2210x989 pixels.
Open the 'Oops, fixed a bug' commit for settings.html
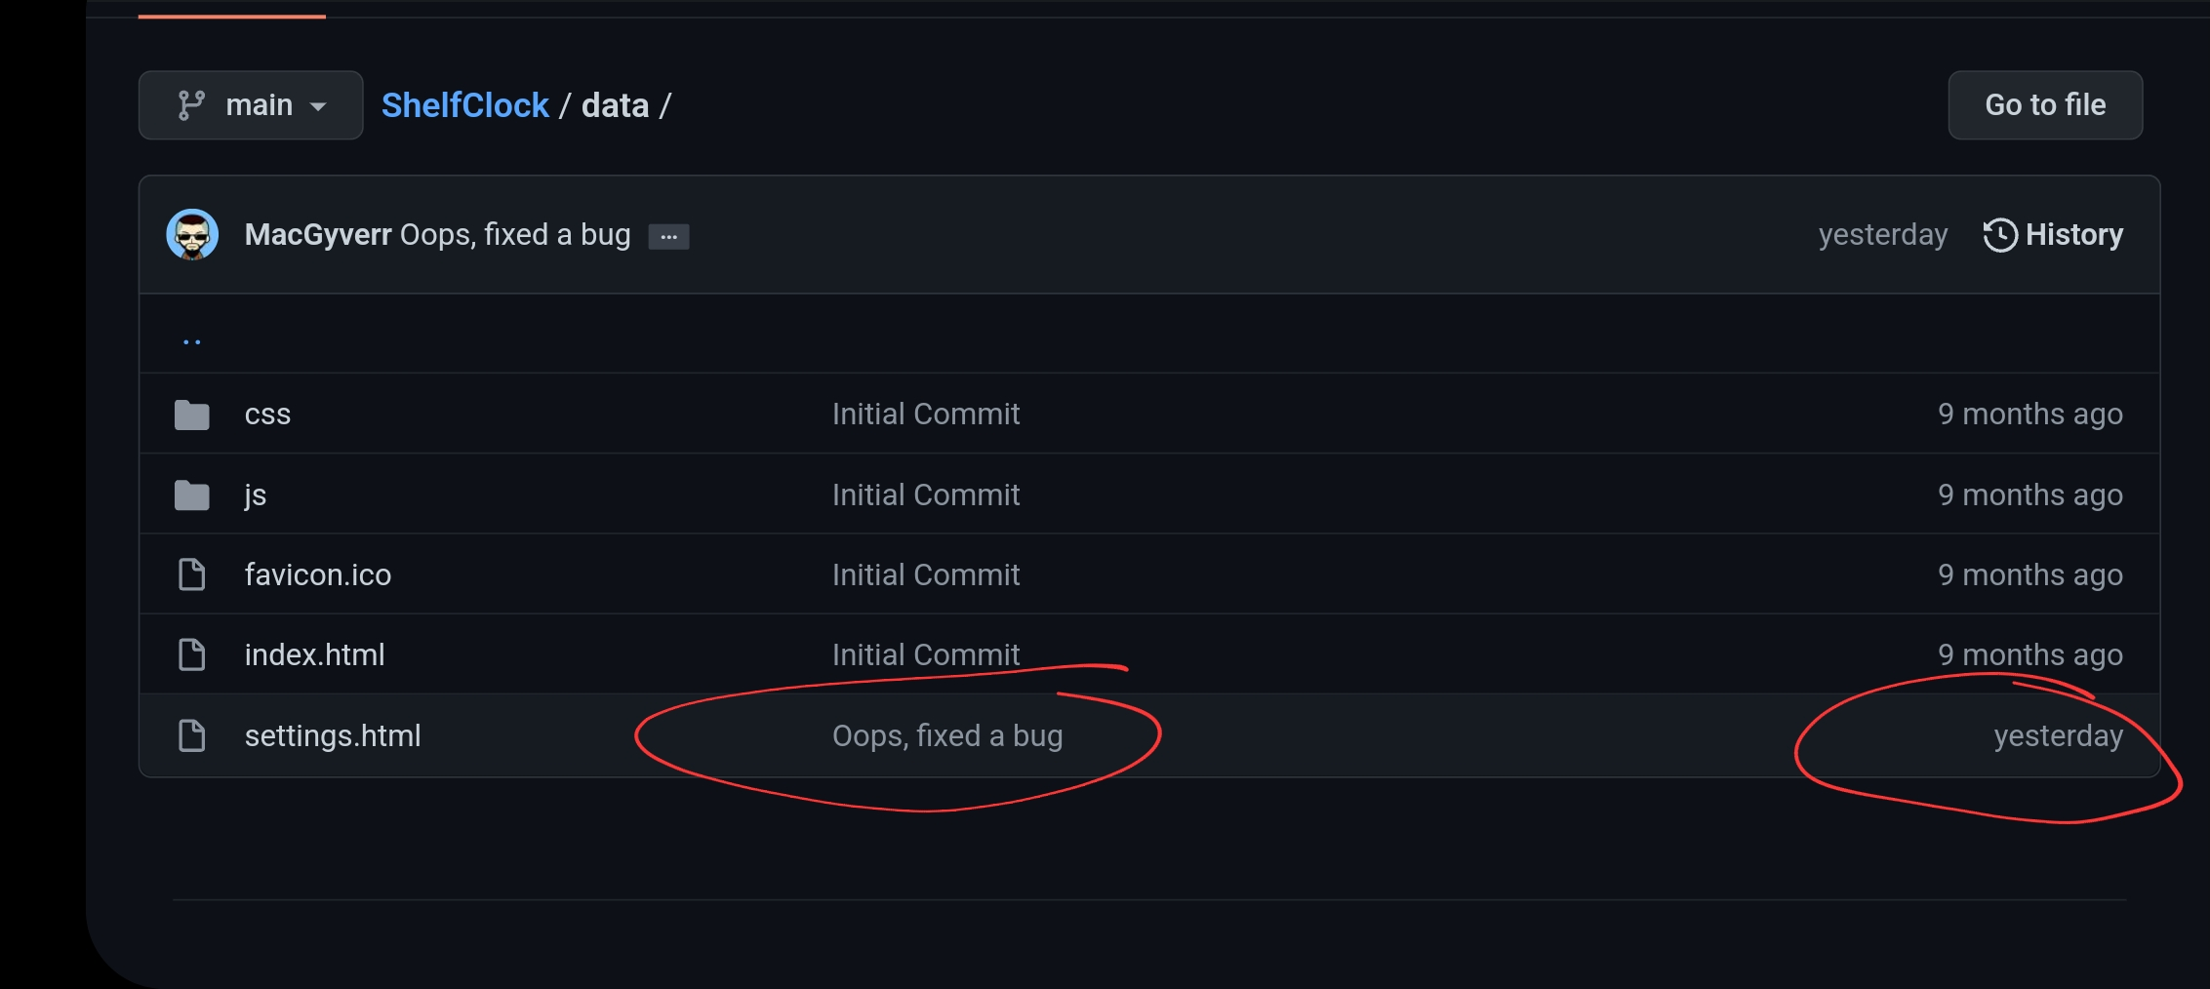click(947, 735)
